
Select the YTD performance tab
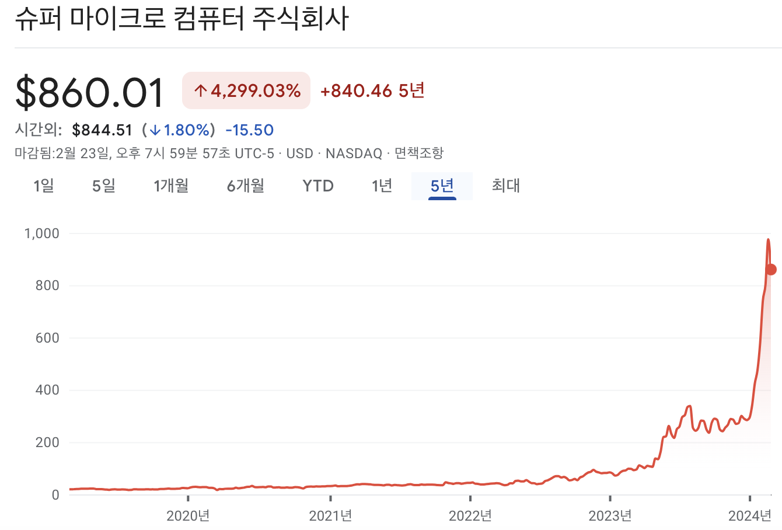coord(317,186)
